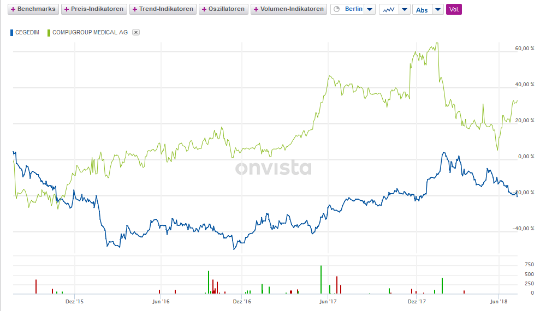Open the Benchmarks add menu
This screenshot has height=311, width=546.
tap(33, 9)
